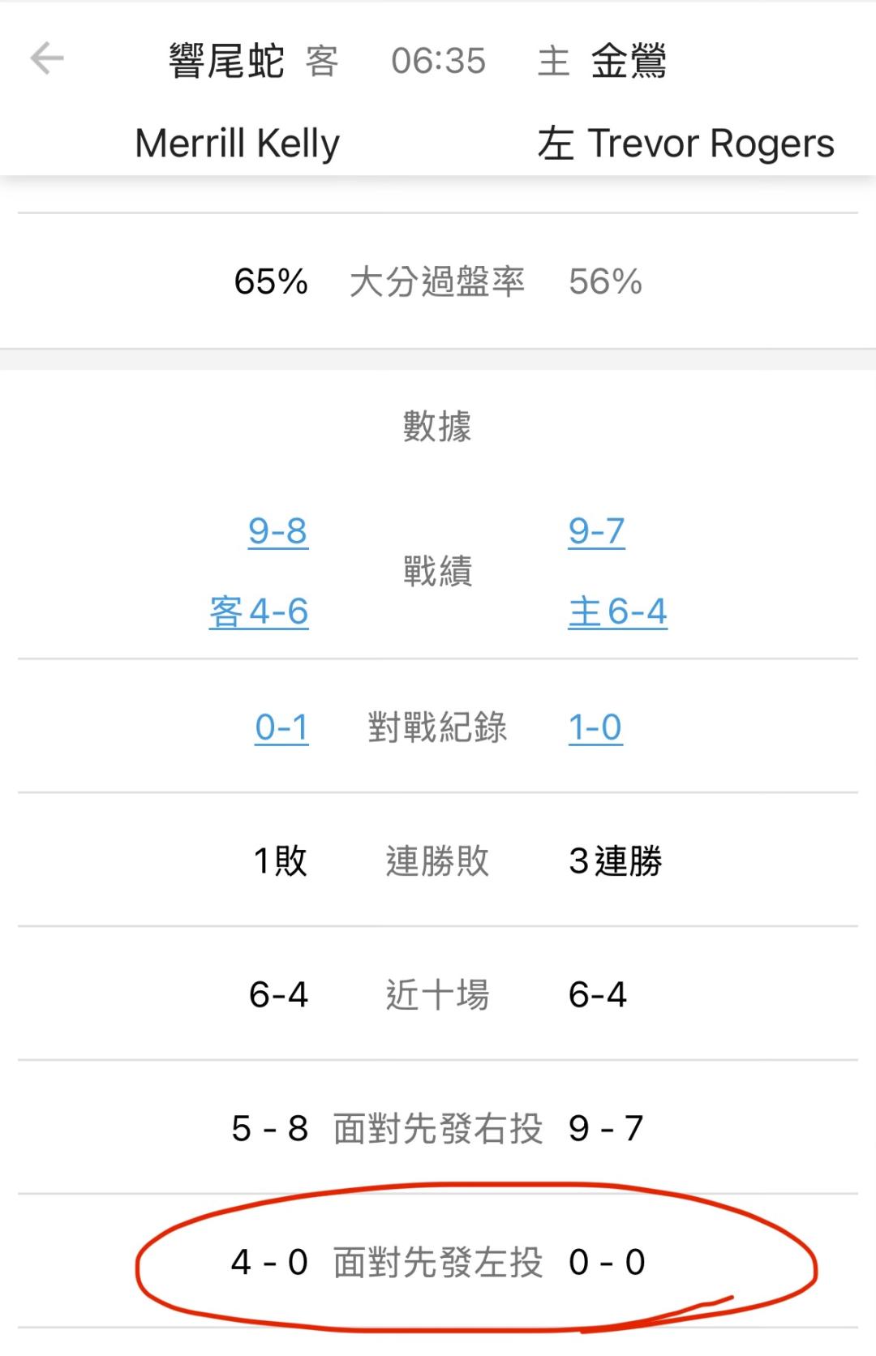Open the underlined 9-7 overall record link

[x=596, y=531]
